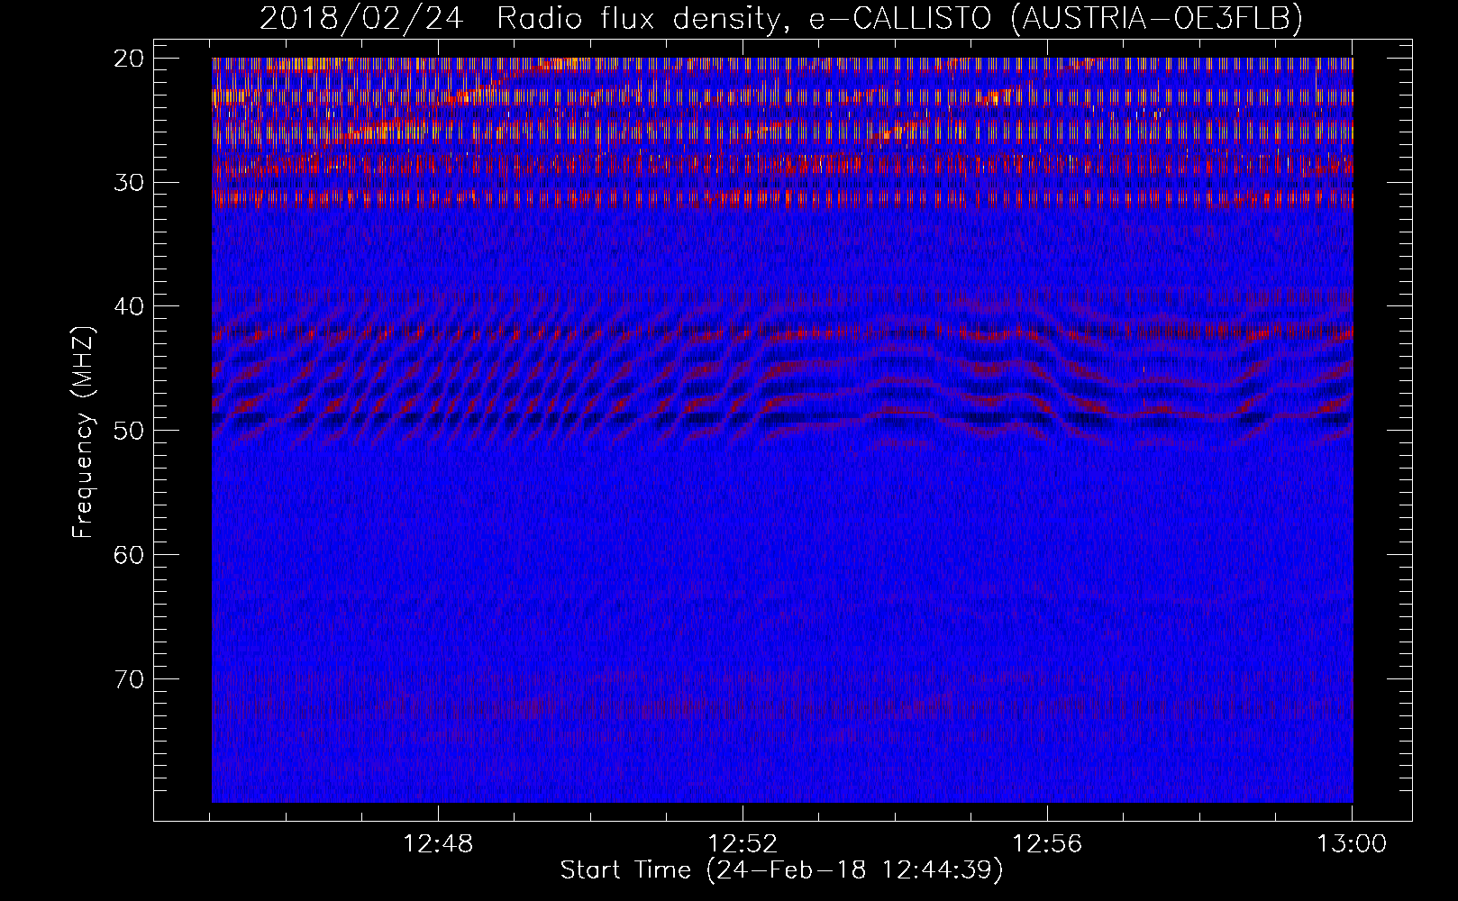The image size is (1458, 901).
Task: Click the 'Frequency (MHZ)' y-axis label
Action: 83,432
